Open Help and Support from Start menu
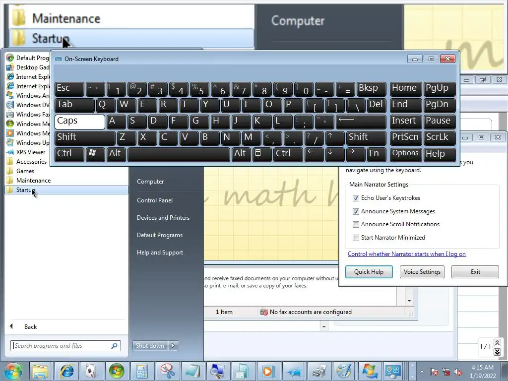Viewport: 508px width, 381px height. (160, 253)
